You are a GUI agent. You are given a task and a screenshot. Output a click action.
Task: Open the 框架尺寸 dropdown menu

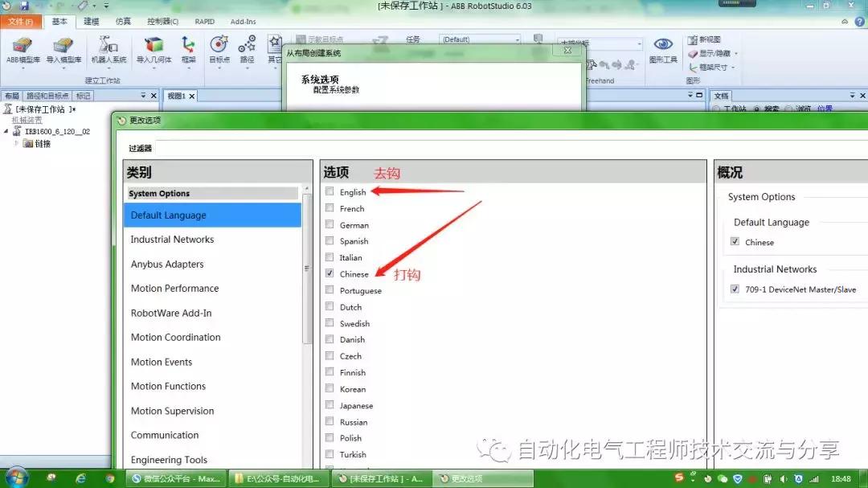tap(732, 67)
